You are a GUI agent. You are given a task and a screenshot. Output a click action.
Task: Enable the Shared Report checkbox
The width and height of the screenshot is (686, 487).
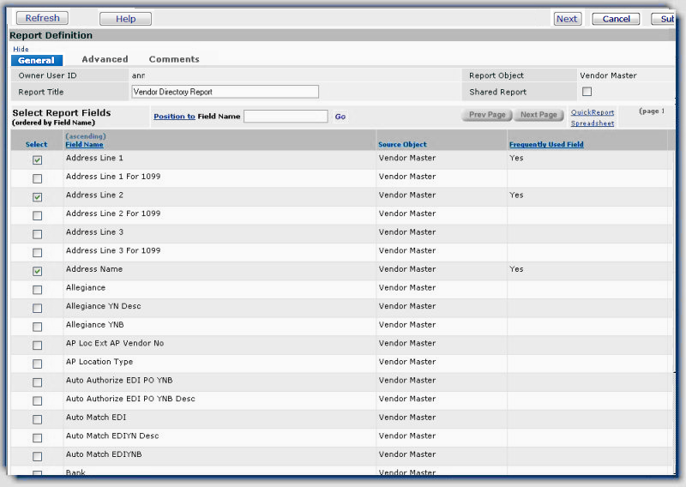[587, 92]
